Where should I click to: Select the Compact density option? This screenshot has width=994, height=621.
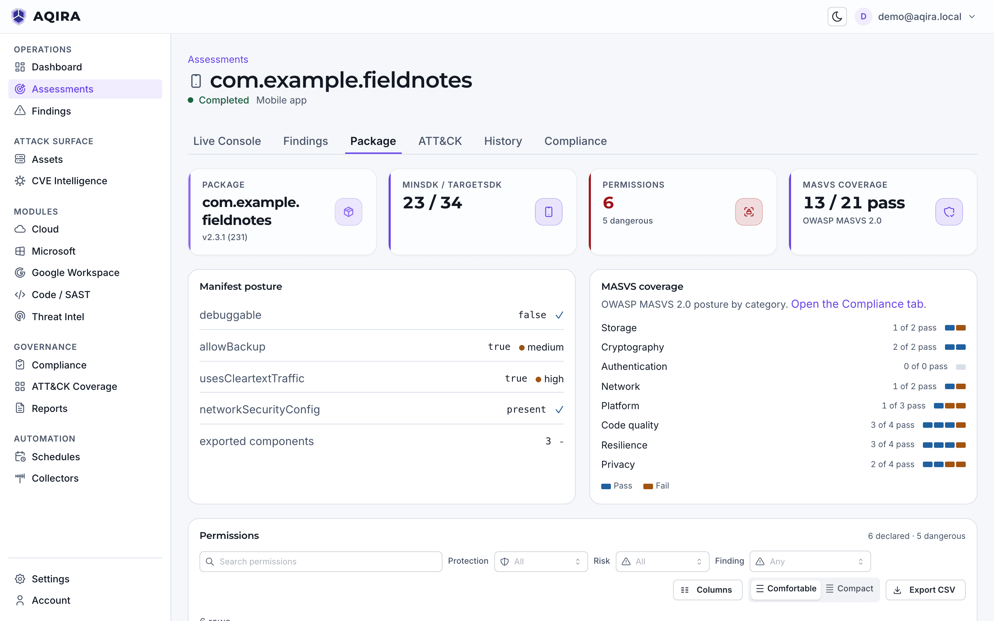pos(849,589)
